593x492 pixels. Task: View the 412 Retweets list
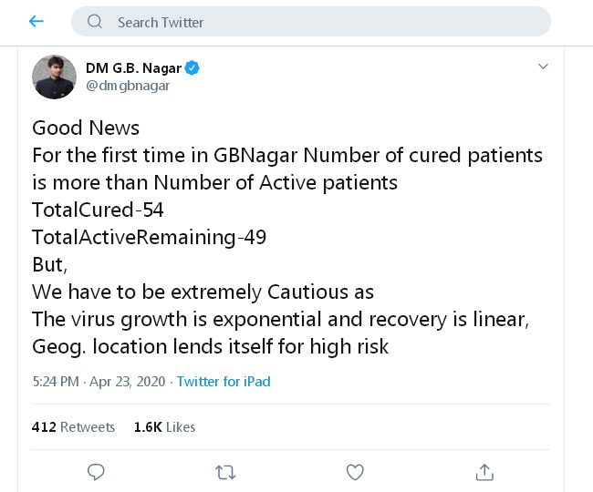click(73, 426)
